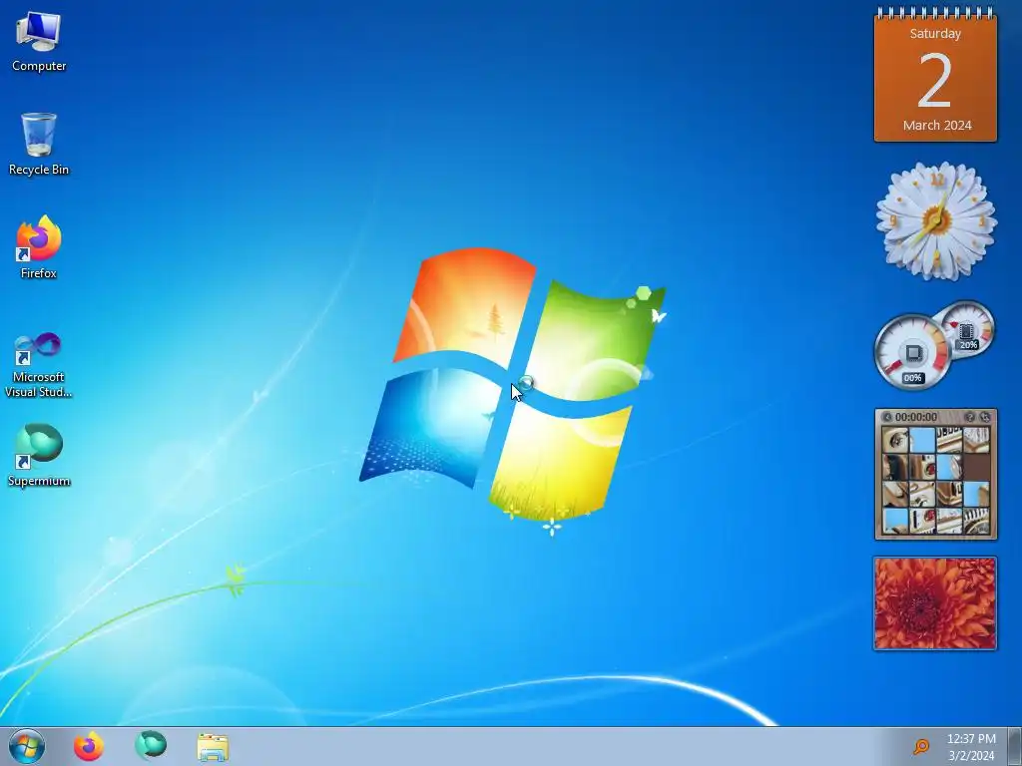Click the top-left tile of the picture puzzle
1022x766 pixels.
(895, 440)
